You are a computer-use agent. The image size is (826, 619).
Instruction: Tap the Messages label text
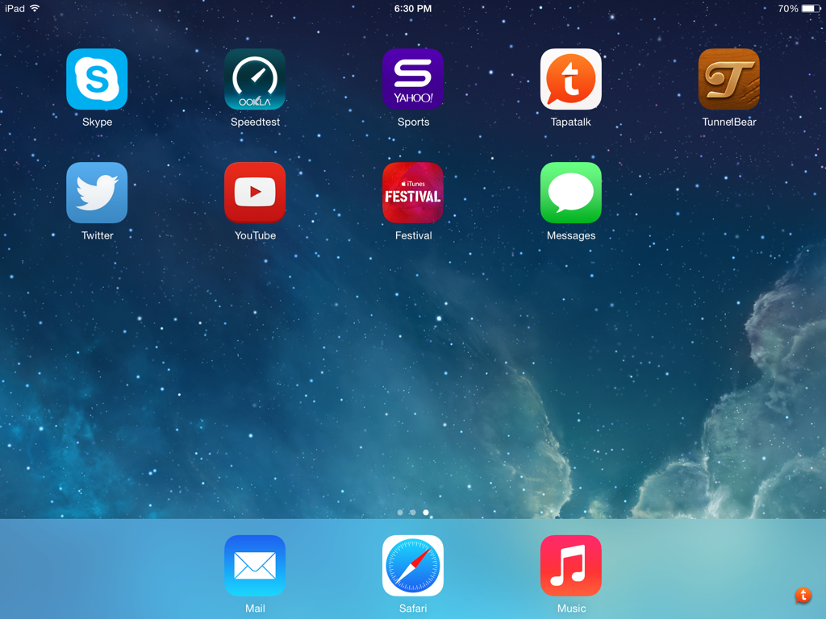click(571, 236)
